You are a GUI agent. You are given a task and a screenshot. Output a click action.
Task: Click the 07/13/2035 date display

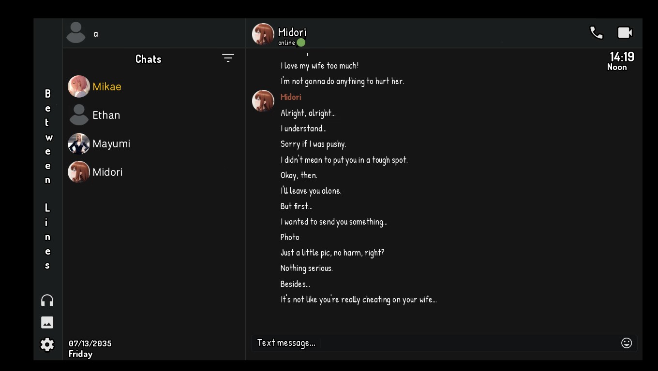tap(90, 343)
